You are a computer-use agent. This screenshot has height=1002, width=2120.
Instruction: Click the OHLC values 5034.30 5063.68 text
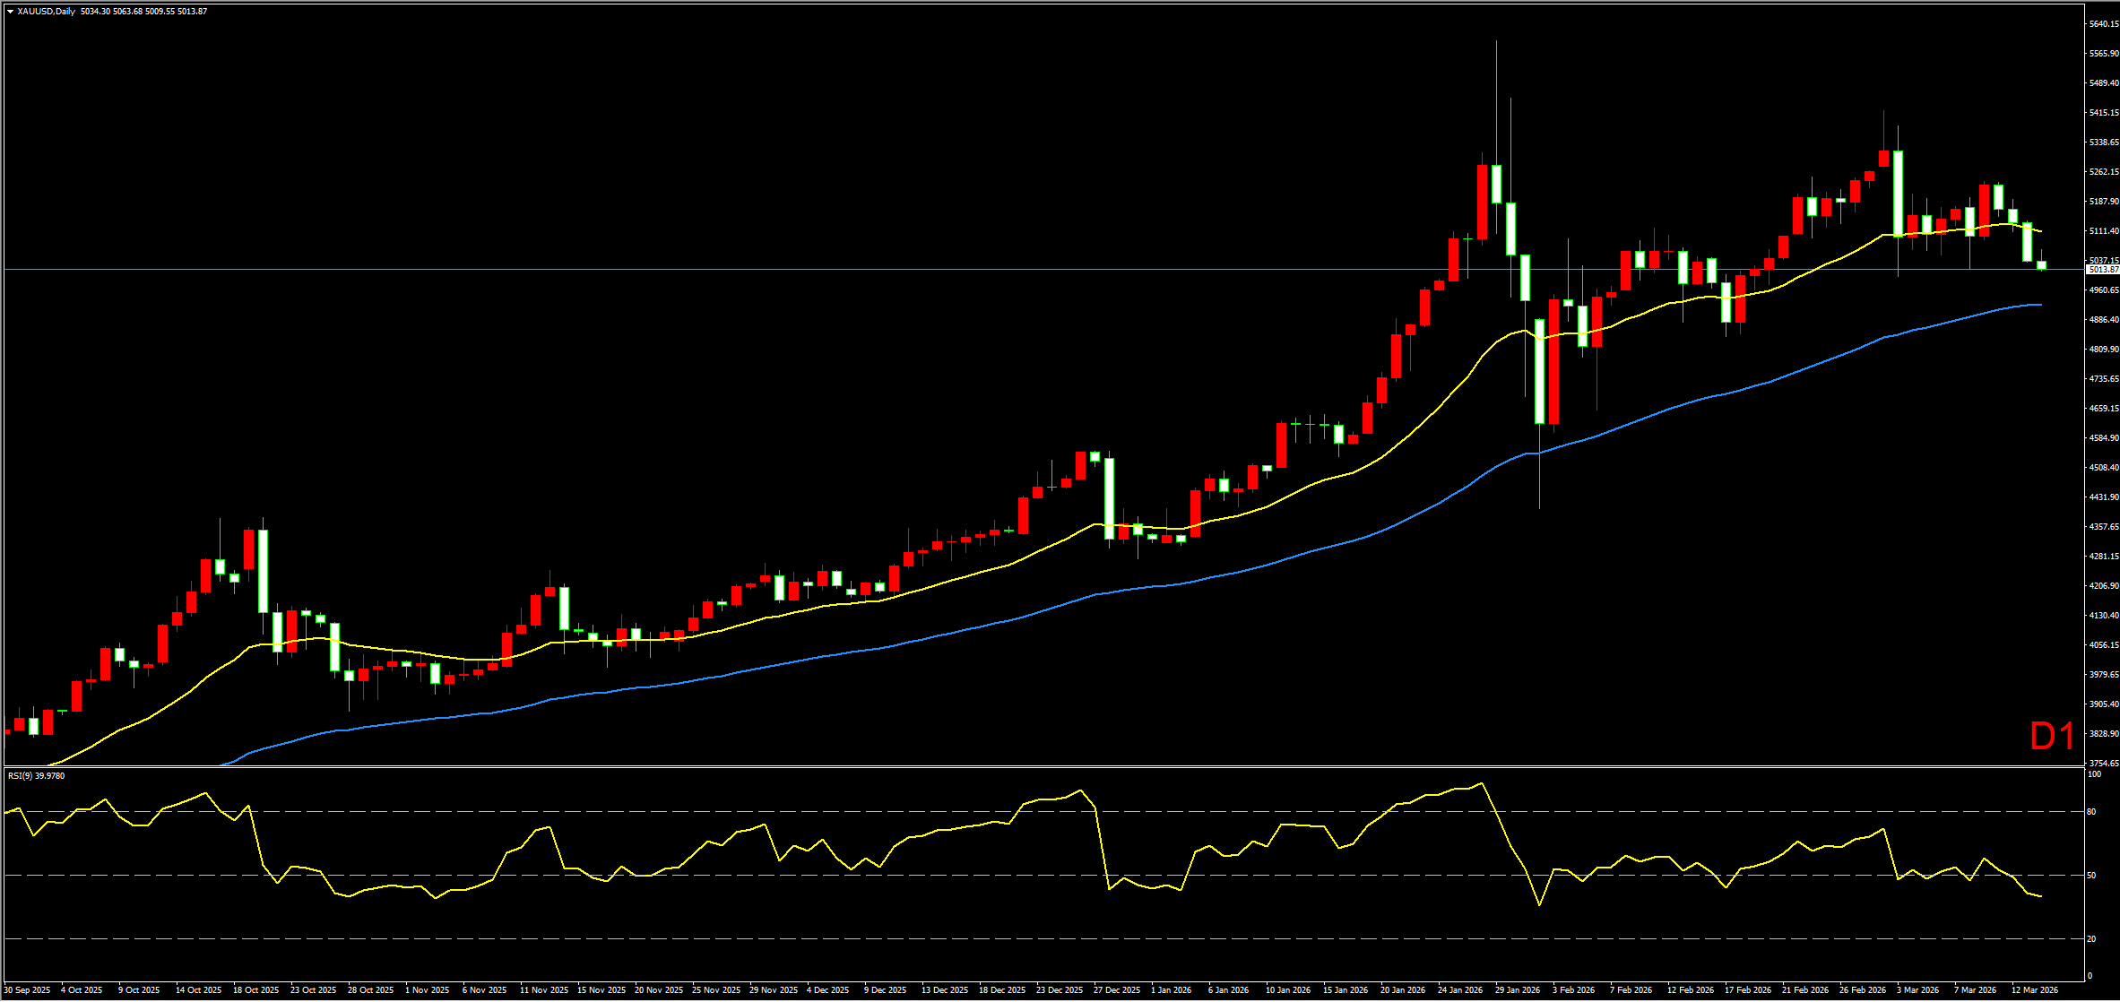pos(111,12)
